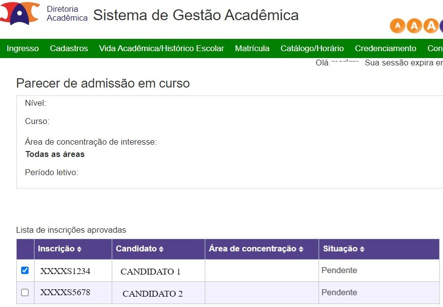The width and height of the screenshot is (443, 307).
Task: Click the Sistema de Gestão Acadêmica title
Action: 196,15
